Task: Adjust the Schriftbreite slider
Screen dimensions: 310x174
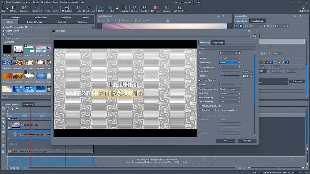Action: tap(223, 71)
